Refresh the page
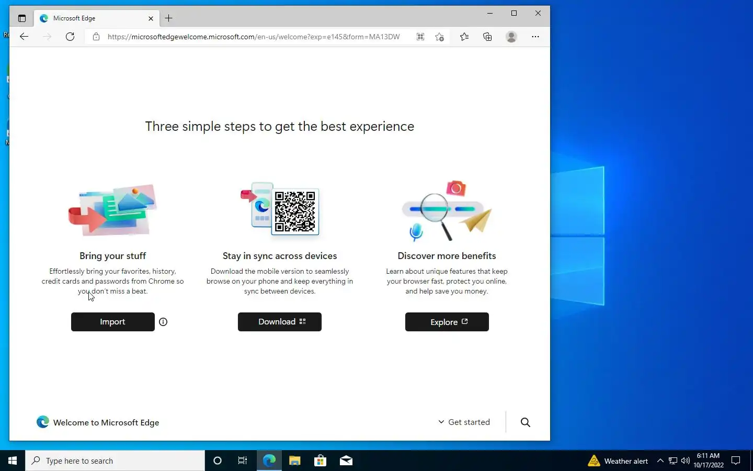Viewport: 753px width, 471px height. (x=70, y=37)
